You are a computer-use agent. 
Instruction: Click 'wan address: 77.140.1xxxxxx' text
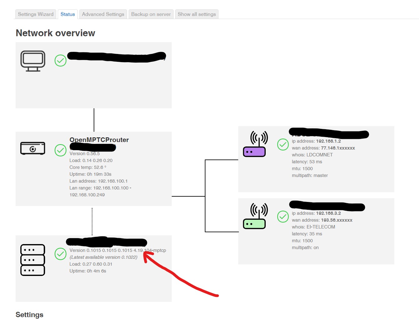tap(323, 148)
